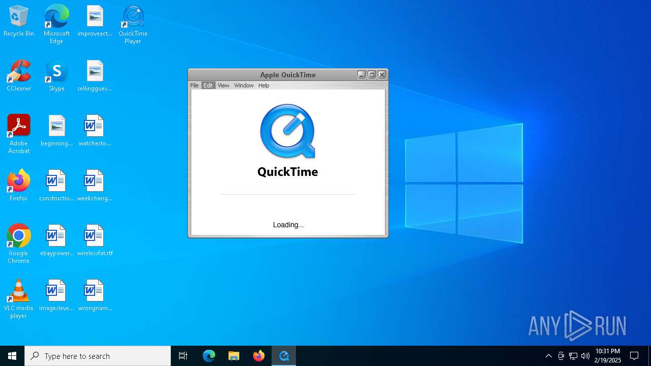Open the volume control tray icon

pos(585,356)
